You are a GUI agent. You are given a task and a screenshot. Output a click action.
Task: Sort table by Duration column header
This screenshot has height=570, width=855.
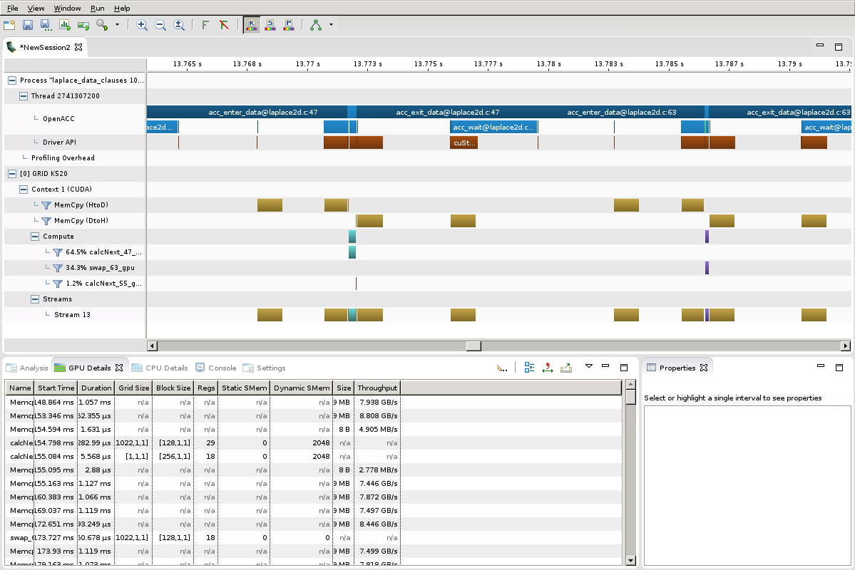click(96, 388)
